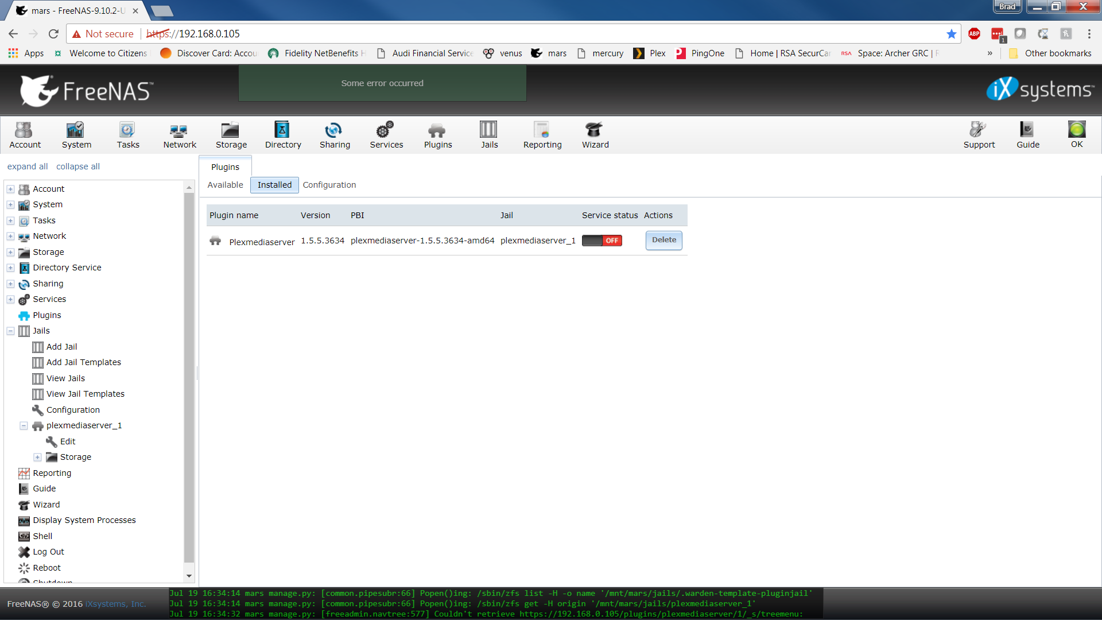
Task: Switch to the Available plugins tab
Action: tap(225, 185)
